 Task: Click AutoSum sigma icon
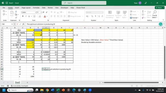click(x=143, y=11)
